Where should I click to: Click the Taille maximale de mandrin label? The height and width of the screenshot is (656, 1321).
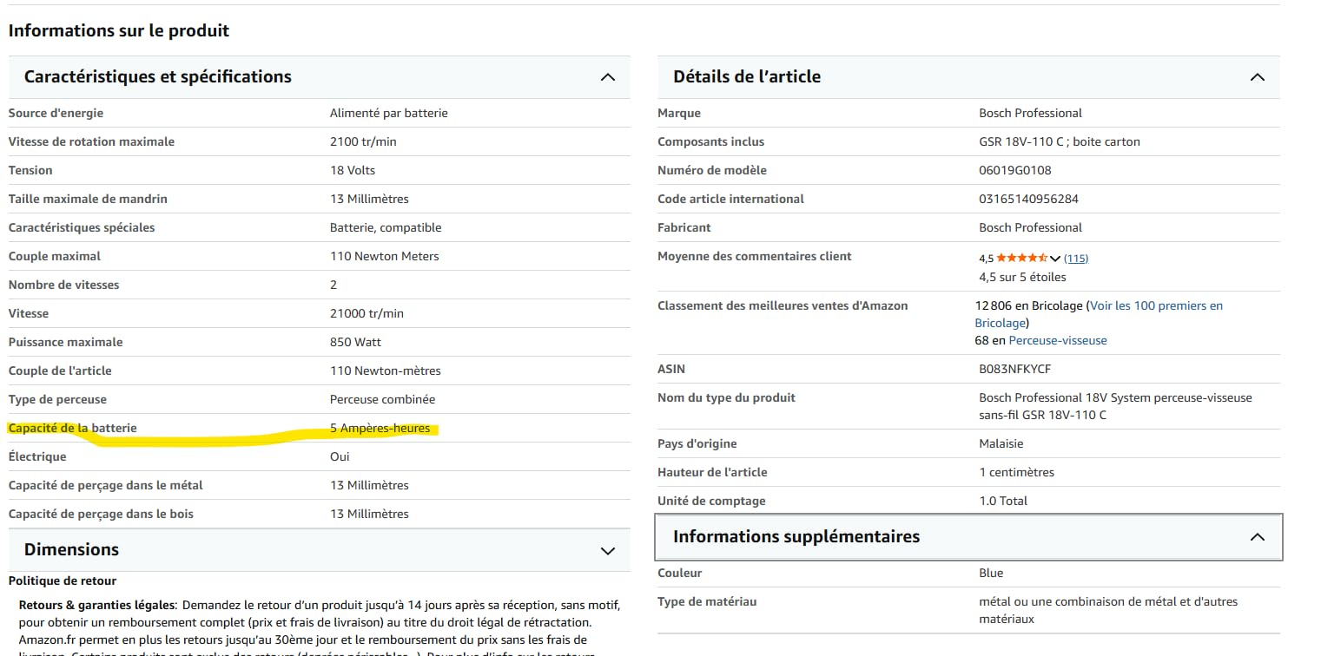(88, 200)
